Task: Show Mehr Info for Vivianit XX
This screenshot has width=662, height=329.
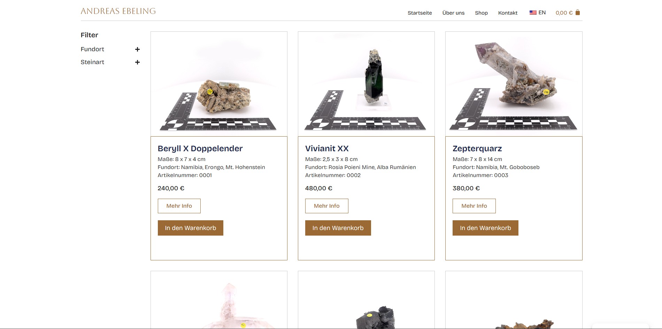Action: pyautogui.click(x=326, y=206)
